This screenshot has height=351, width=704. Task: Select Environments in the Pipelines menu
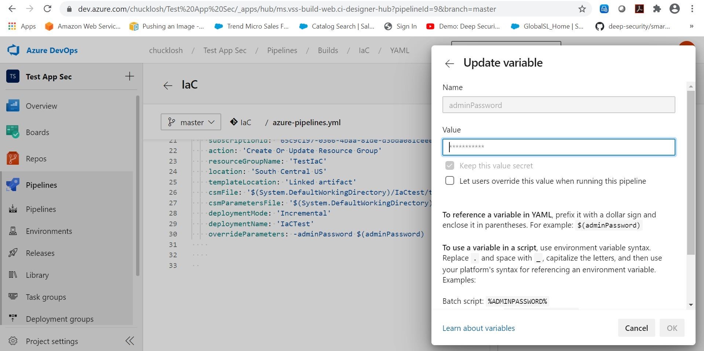[x=49, y=231]
